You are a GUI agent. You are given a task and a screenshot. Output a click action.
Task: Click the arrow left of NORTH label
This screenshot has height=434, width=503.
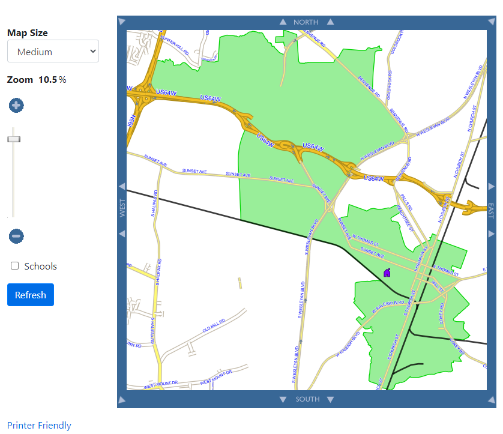pyautogui.click(x=283, y=22)
